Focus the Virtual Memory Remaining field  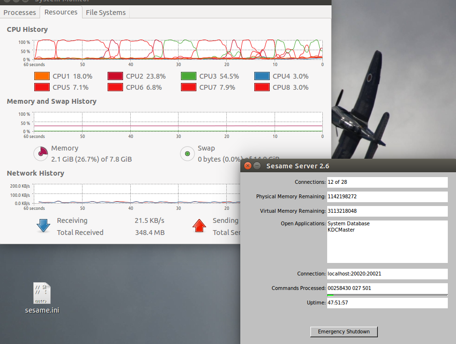(387, 211)
